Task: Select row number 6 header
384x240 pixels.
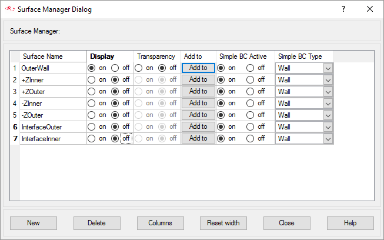Action: point(15,126)
